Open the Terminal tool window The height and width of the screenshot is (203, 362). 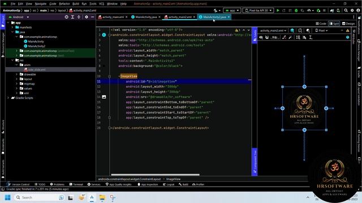click(76, 184)
